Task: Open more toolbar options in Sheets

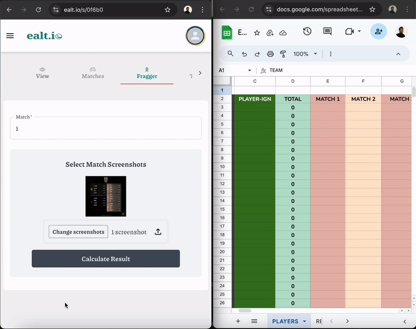Action: [331, 54]
